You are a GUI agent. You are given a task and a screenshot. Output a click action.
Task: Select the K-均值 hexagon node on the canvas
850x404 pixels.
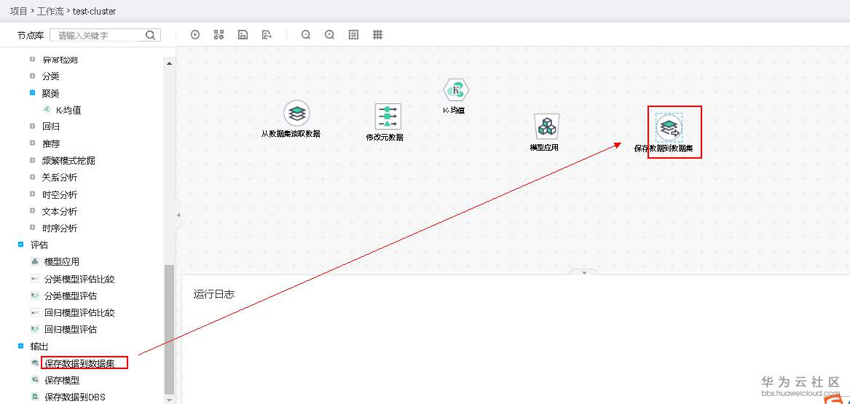pos(457,90)
